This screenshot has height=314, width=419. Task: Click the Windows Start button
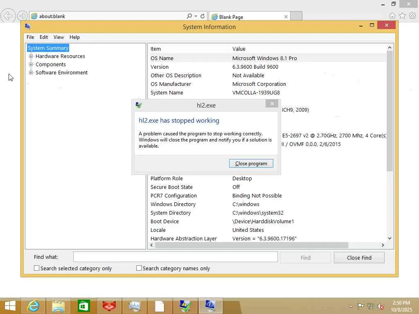click(x=10, y=306)
